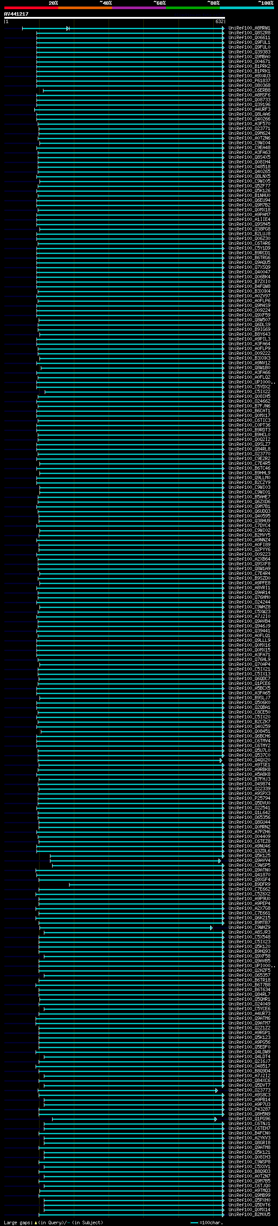
Task: Click the cyan ~100% identity legend segment
Action: coord(247,8)
